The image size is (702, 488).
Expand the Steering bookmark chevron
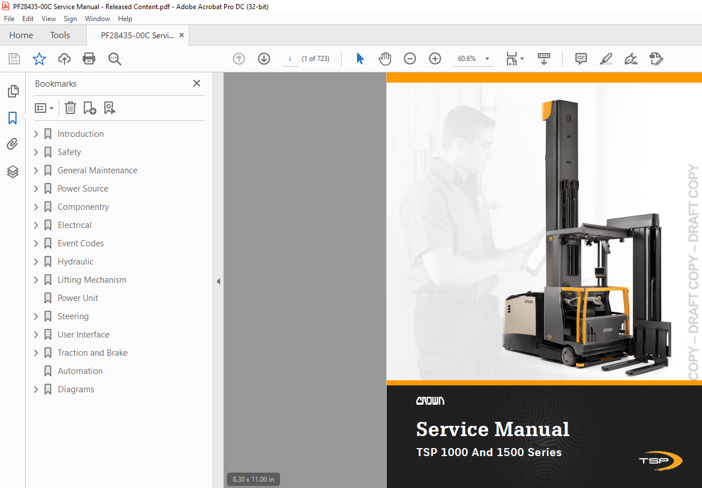[36, 316]
